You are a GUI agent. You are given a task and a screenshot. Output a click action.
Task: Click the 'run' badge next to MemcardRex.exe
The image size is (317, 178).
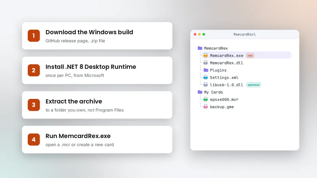point(250,55)
